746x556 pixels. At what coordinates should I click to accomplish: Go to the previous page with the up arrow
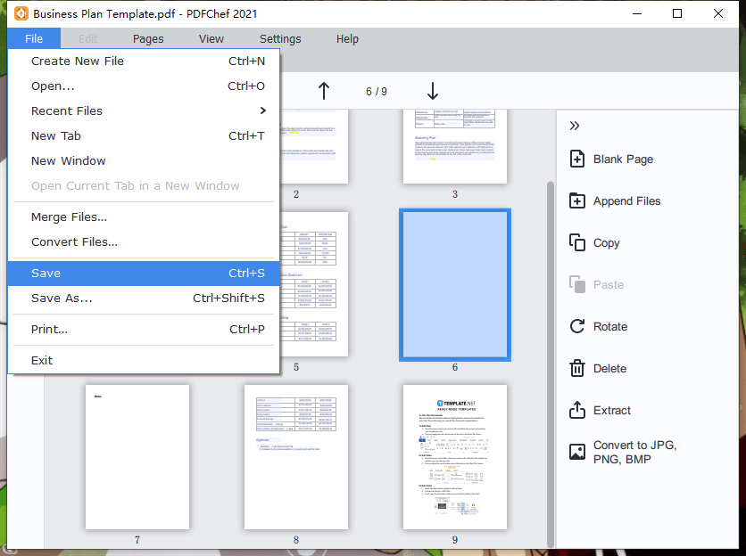click(324, 90)
